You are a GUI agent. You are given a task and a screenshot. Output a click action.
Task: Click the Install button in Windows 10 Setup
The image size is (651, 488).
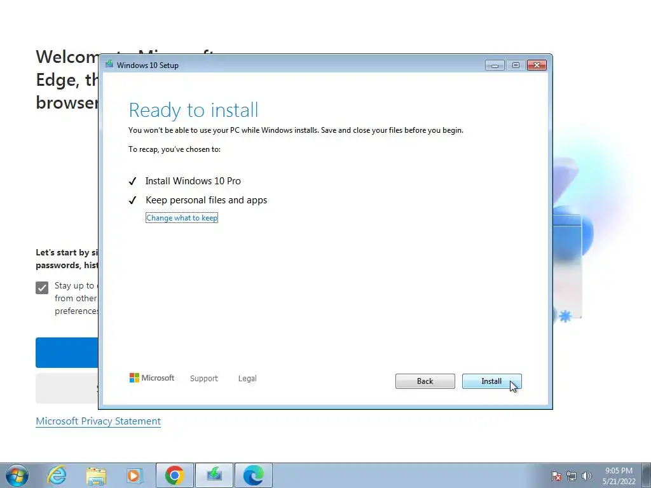(x=491, y=381)
